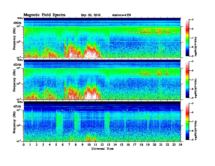Click hour tick label "11" on time axis
This screenshot has width=215, height=166.
(x=96, y=145)
